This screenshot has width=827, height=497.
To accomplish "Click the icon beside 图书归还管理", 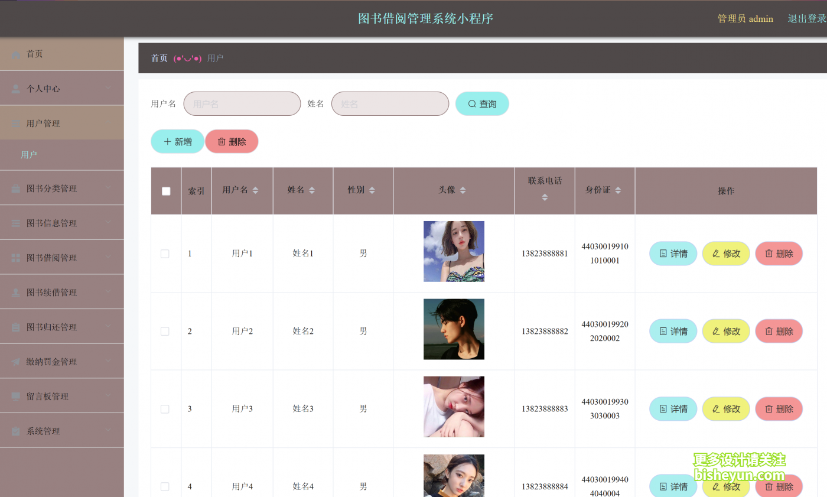I will click(16, 327).
